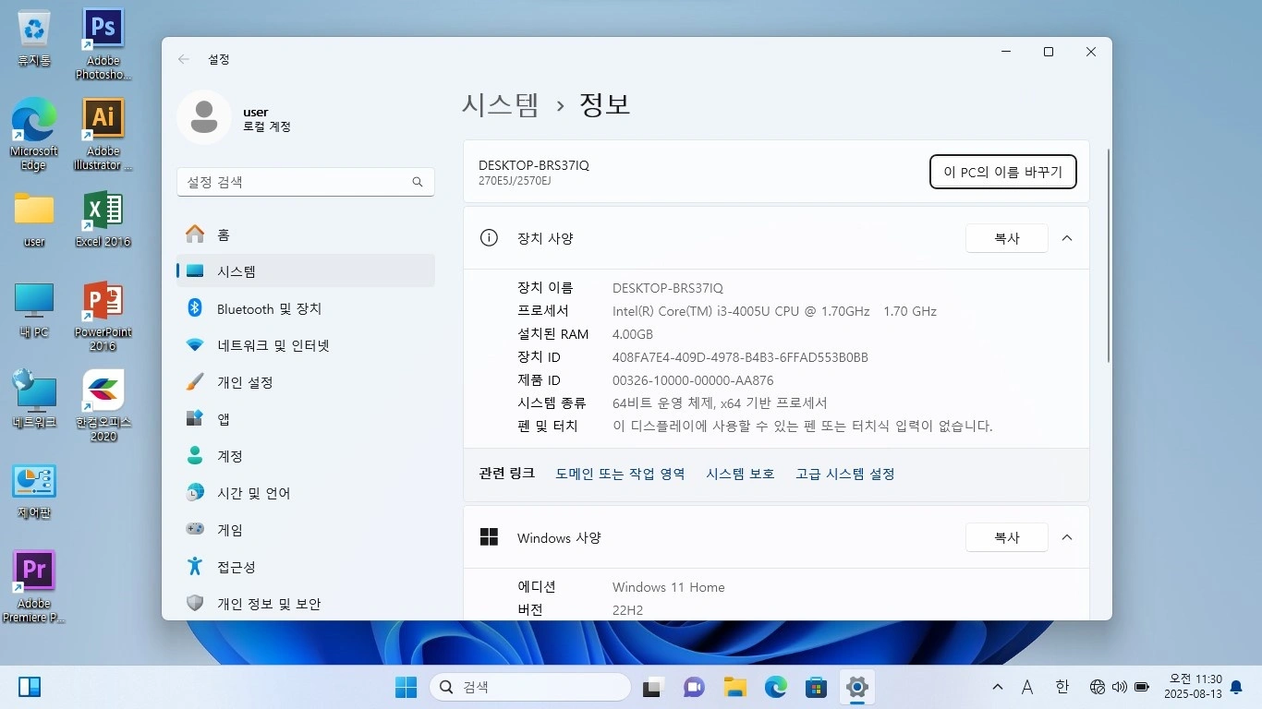Open File Explorer on taskbar
Screen dimensions: 1262x709
point(734,687)
